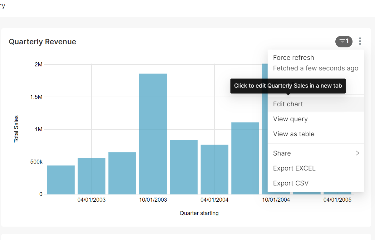
Task: Open the Share menu entry
Action: 282,153
